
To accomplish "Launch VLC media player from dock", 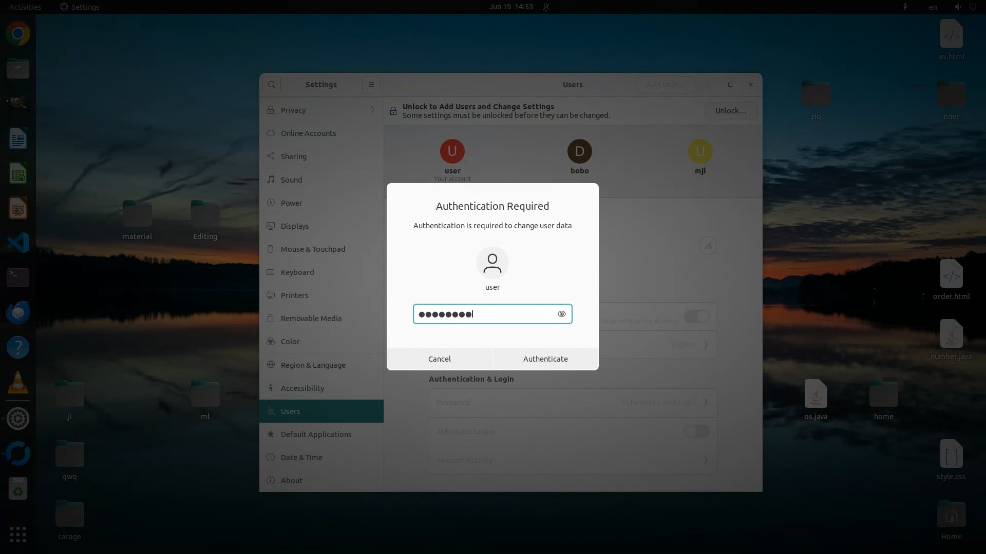I will point(18,383).
